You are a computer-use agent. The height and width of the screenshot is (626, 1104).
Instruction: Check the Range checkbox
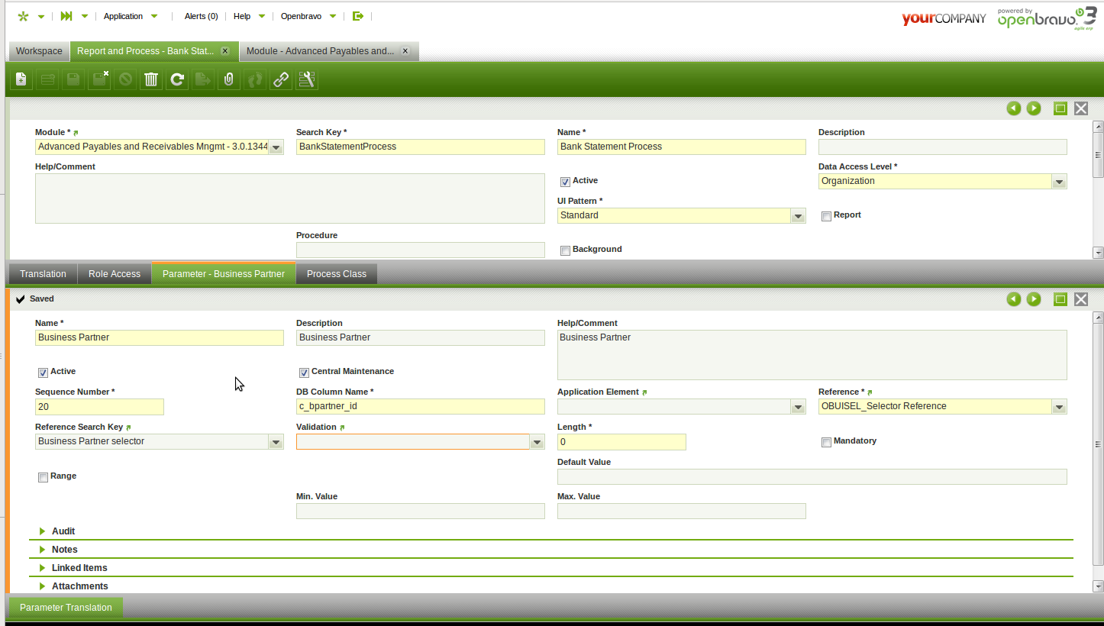pyautogui.click(x=43, y=477)
